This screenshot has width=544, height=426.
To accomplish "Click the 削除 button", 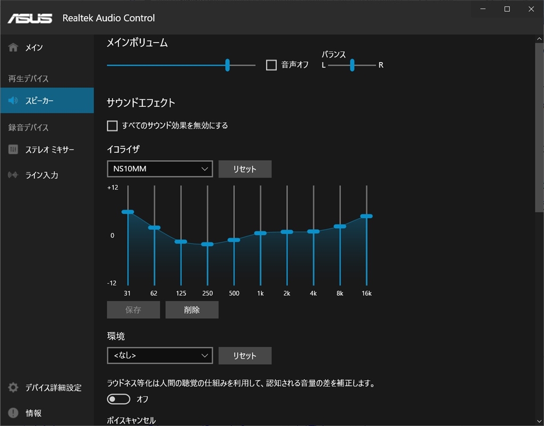I will click(x=192, y=310).
